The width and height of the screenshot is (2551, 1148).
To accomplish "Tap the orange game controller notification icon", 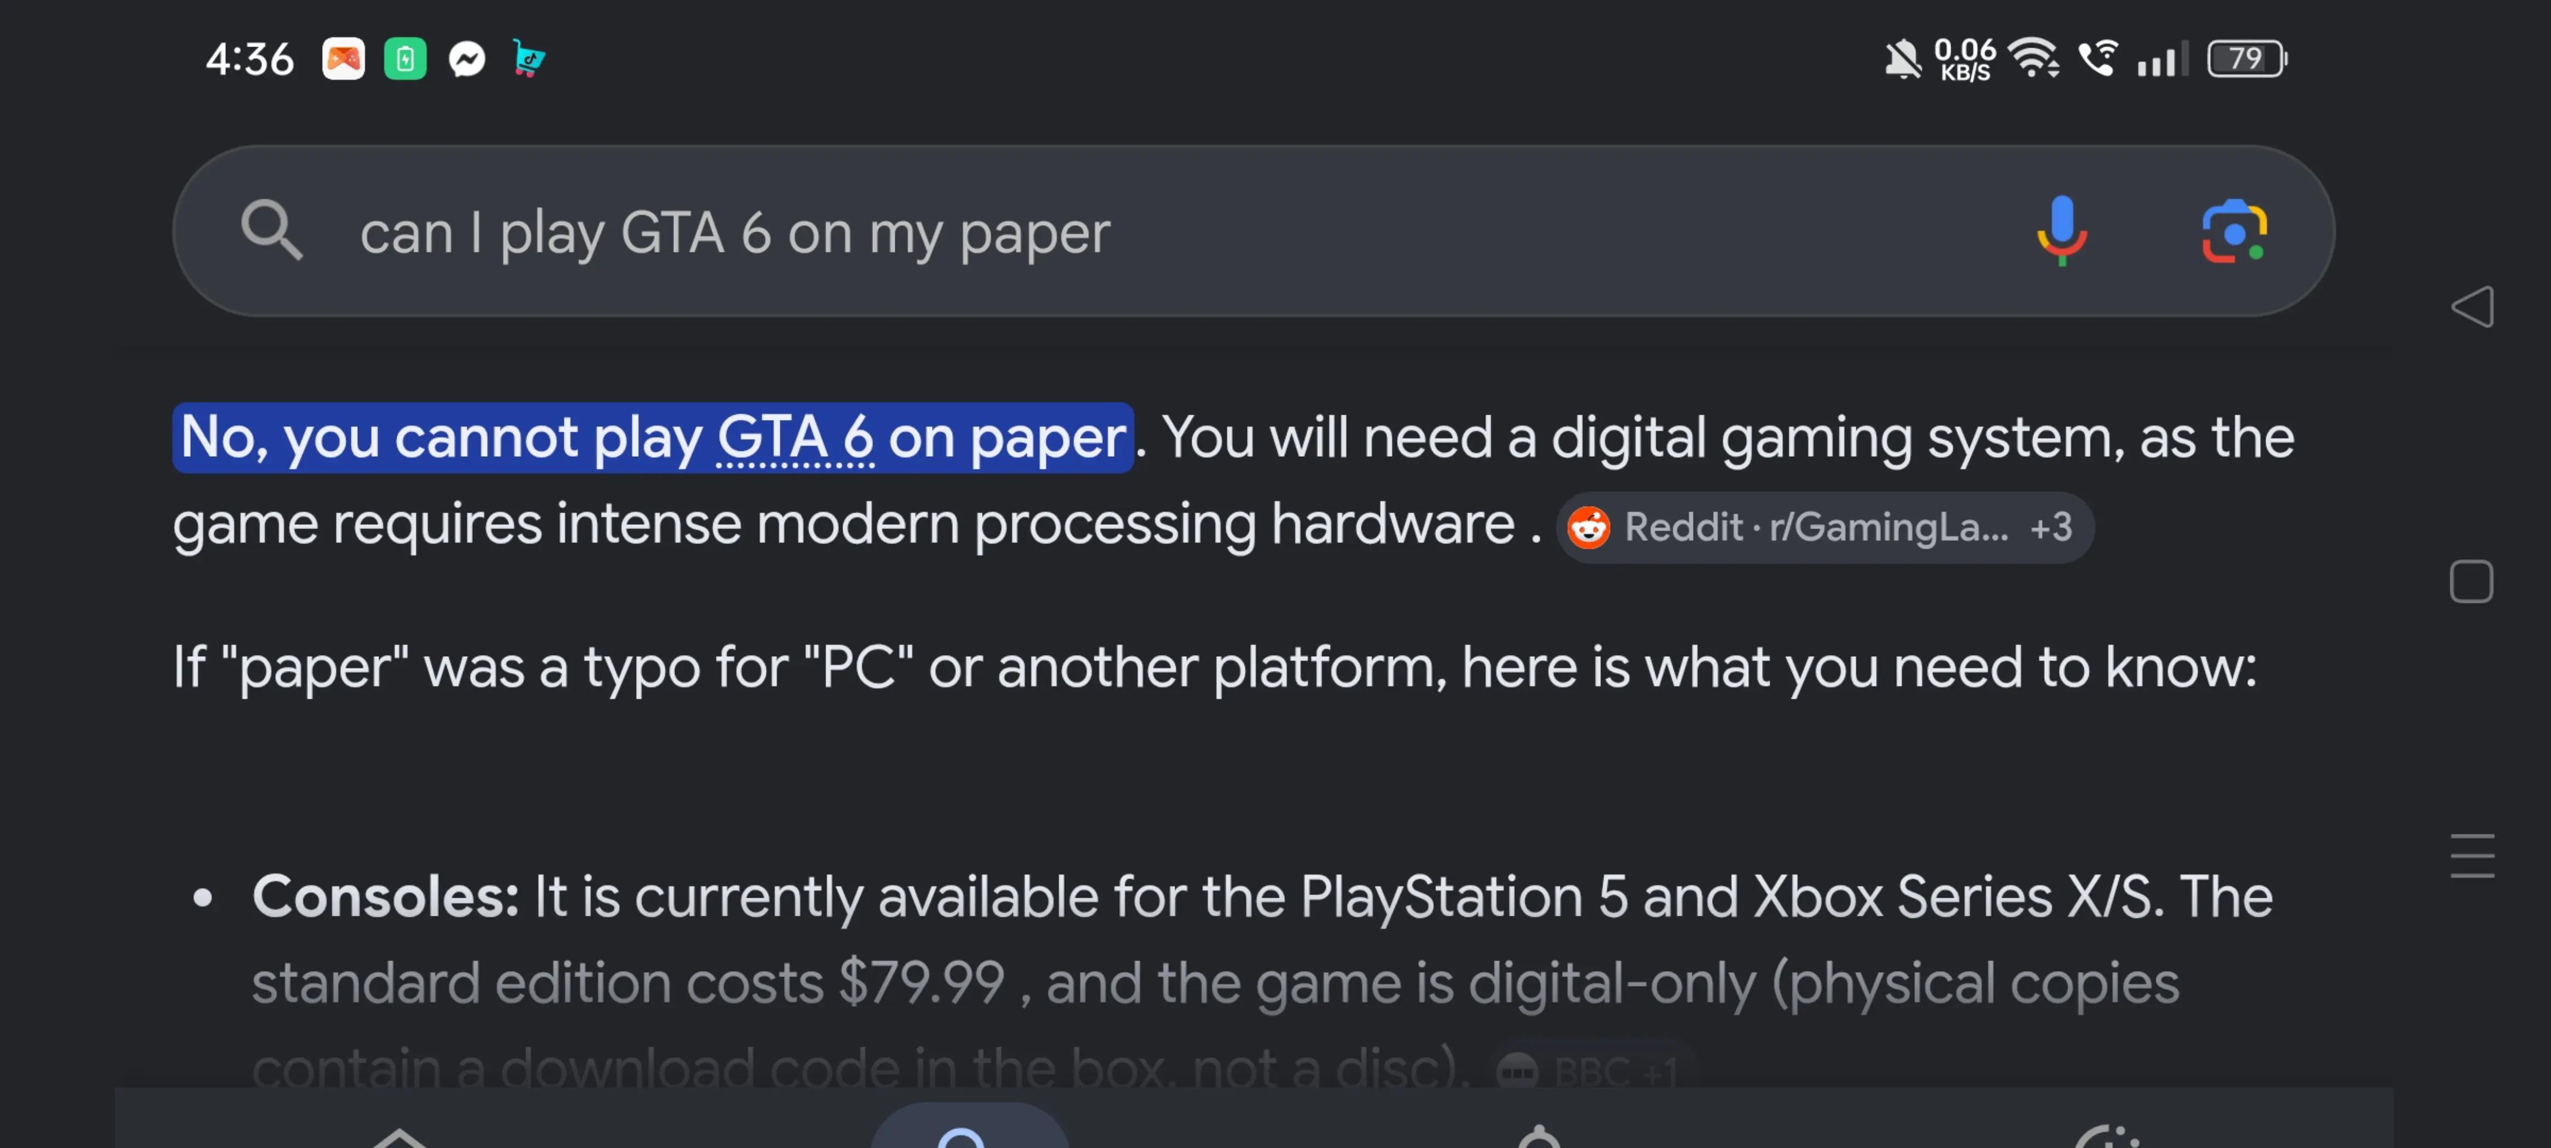I will 344,59.
